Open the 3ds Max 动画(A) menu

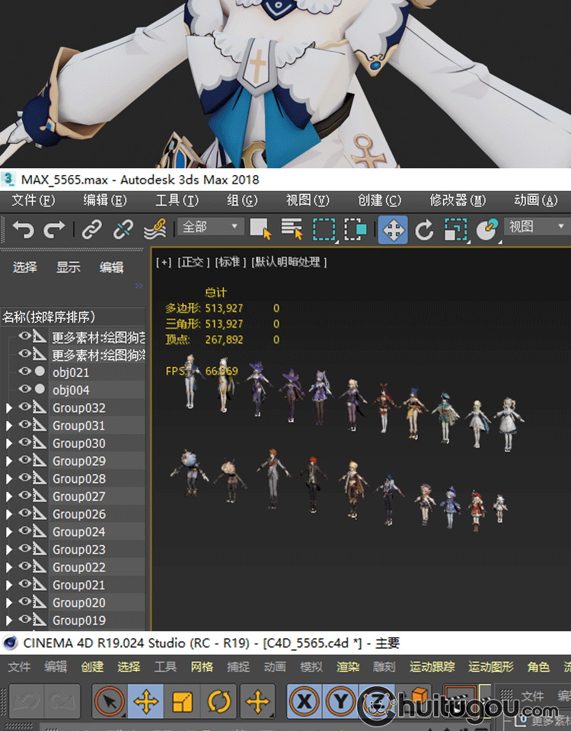(535, 200)
